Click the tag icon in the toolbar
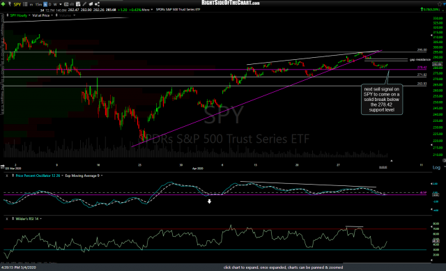 point(91,4)
